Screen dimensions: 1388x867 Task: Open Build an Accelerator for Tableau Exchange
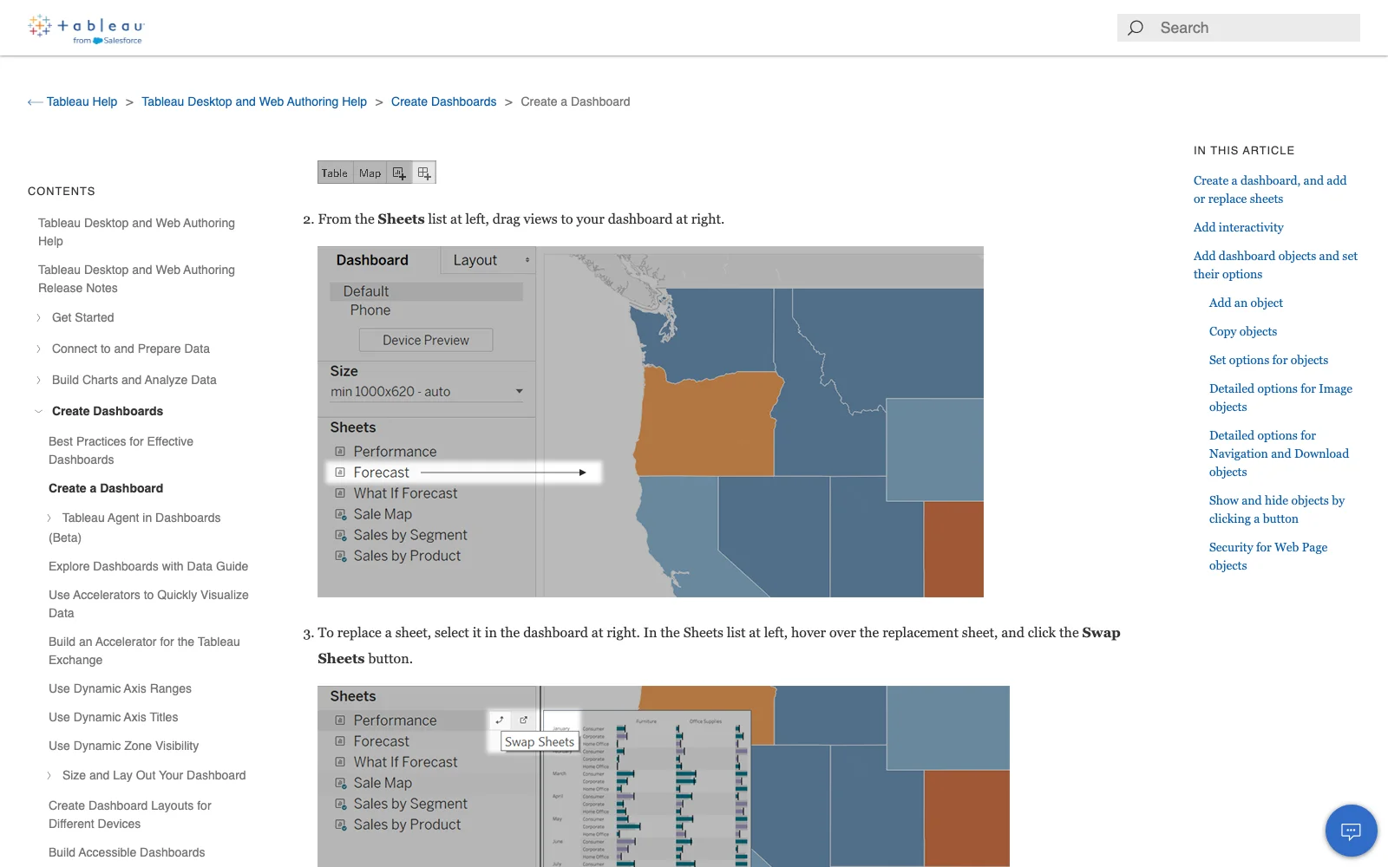[144, 650]
